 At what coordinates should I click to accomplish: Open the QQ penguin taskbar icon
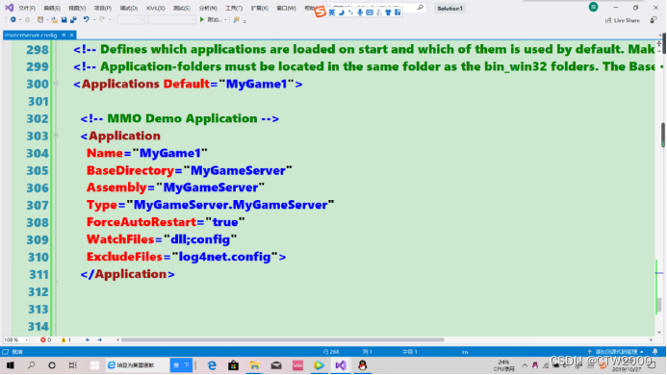(x=363, y=365)
